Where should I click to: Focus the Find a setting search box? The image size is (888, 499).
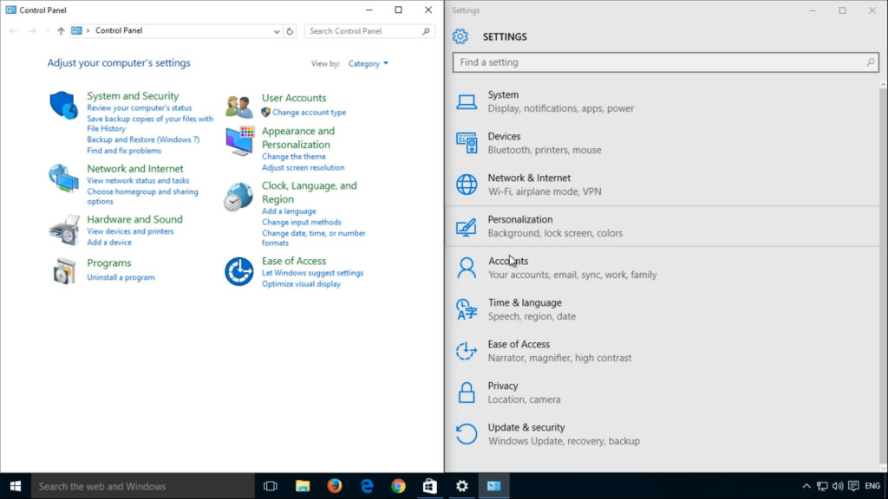point(665,62)
